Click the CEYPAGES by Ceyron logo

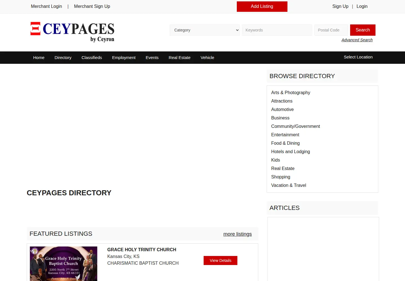pos(72,32)
